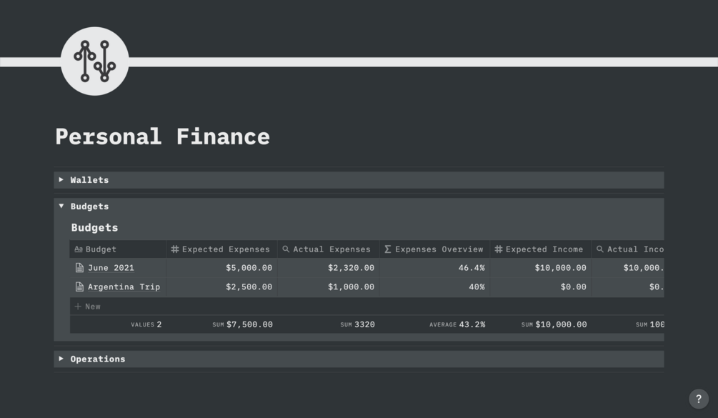Click the Budgets database title
Image resolution: width=718 pixels, height=418 pixels.
coord(94,228)
